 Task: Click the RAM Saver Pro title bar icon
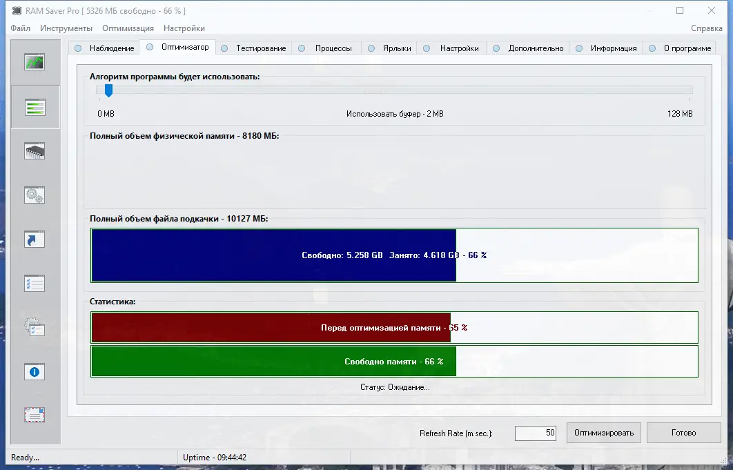[17, 10]
